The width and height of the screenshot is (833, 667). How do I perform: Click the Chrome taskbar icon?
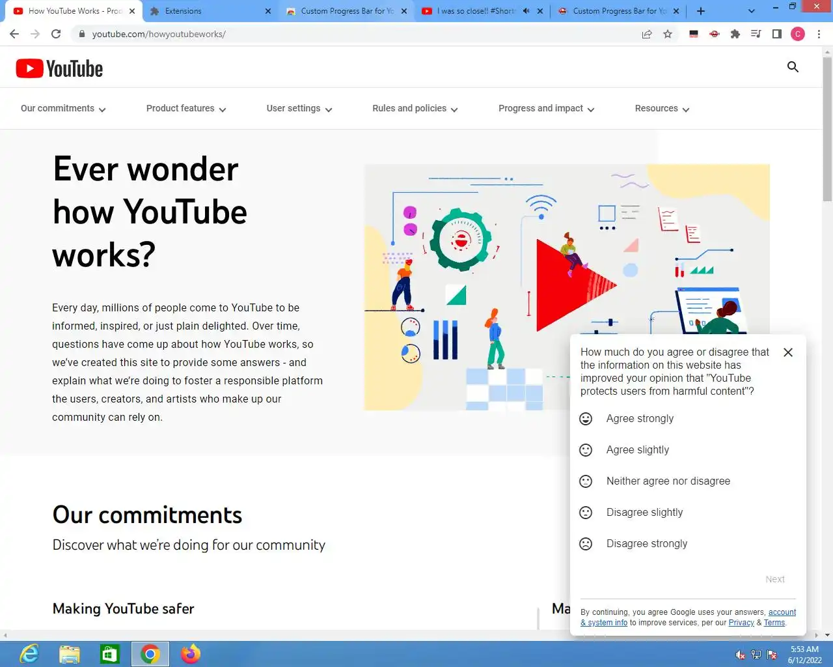(x=150, y=654)
